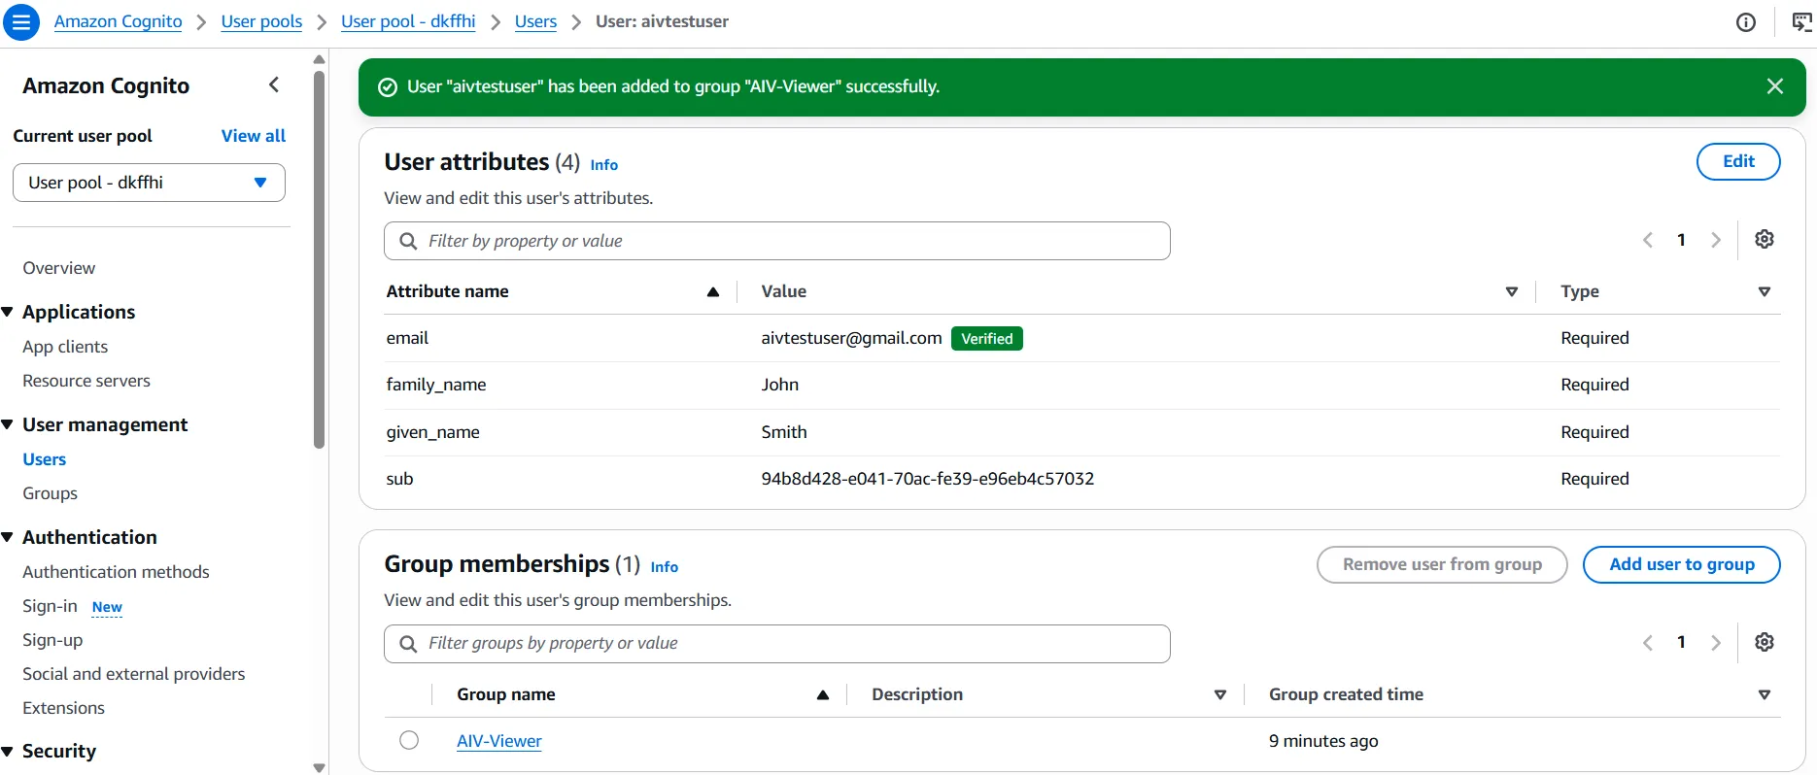Collapse the Security sidebar section
Image resolution: width=1817 pixels, height=775 pixels.
[8, 751]
